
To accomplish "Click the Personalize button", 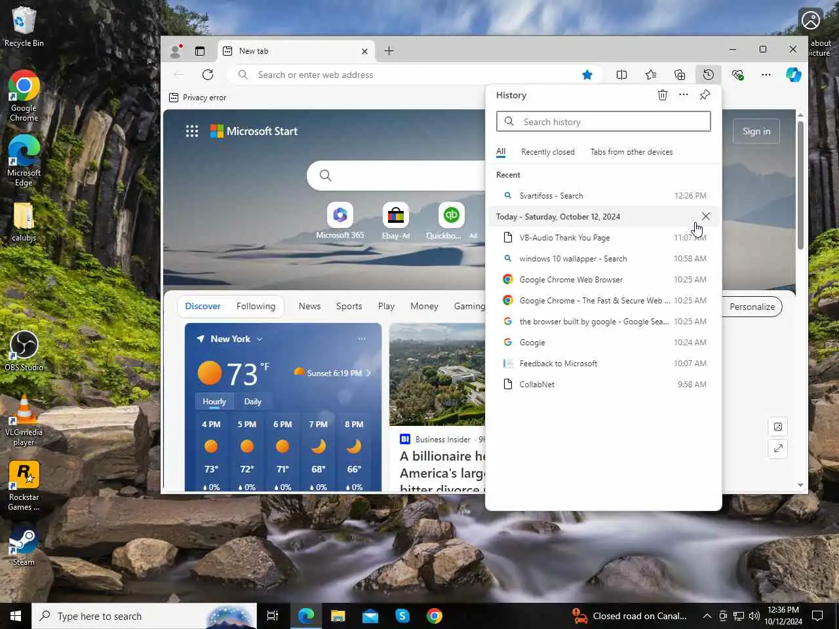I will pos(752,307).
